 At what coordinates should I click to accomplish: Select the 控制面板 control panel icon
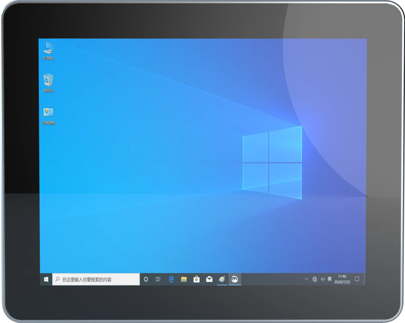49,116
